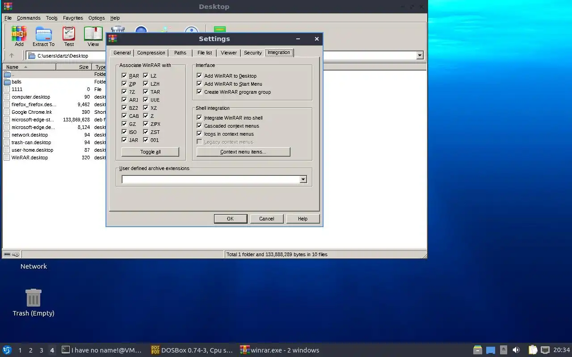The height and width of the screenshot is (357, 572).
Task: Toggle Create WinRAR program group checkbox
Action: pyautogui.click(x=199, y=92)
